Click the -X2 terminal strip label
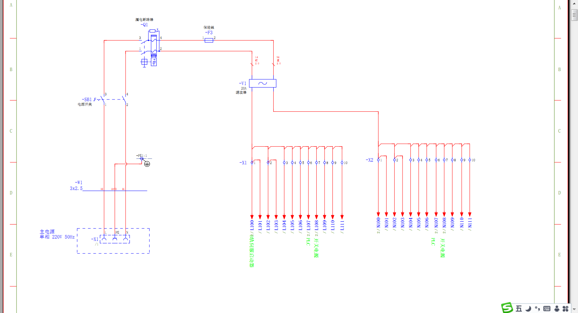This screenshot has width=578, height=313. pos(369,160)
